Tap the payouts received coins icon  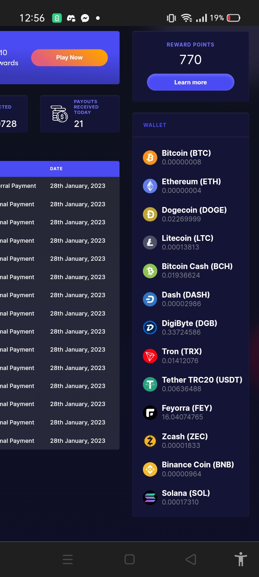click(59, 114)
